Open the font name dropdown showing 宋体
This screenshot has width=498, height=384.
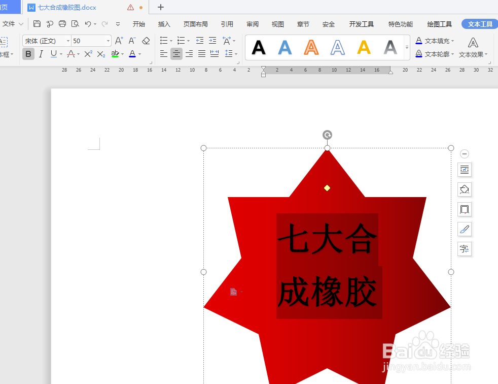click(x=67, y=41)
